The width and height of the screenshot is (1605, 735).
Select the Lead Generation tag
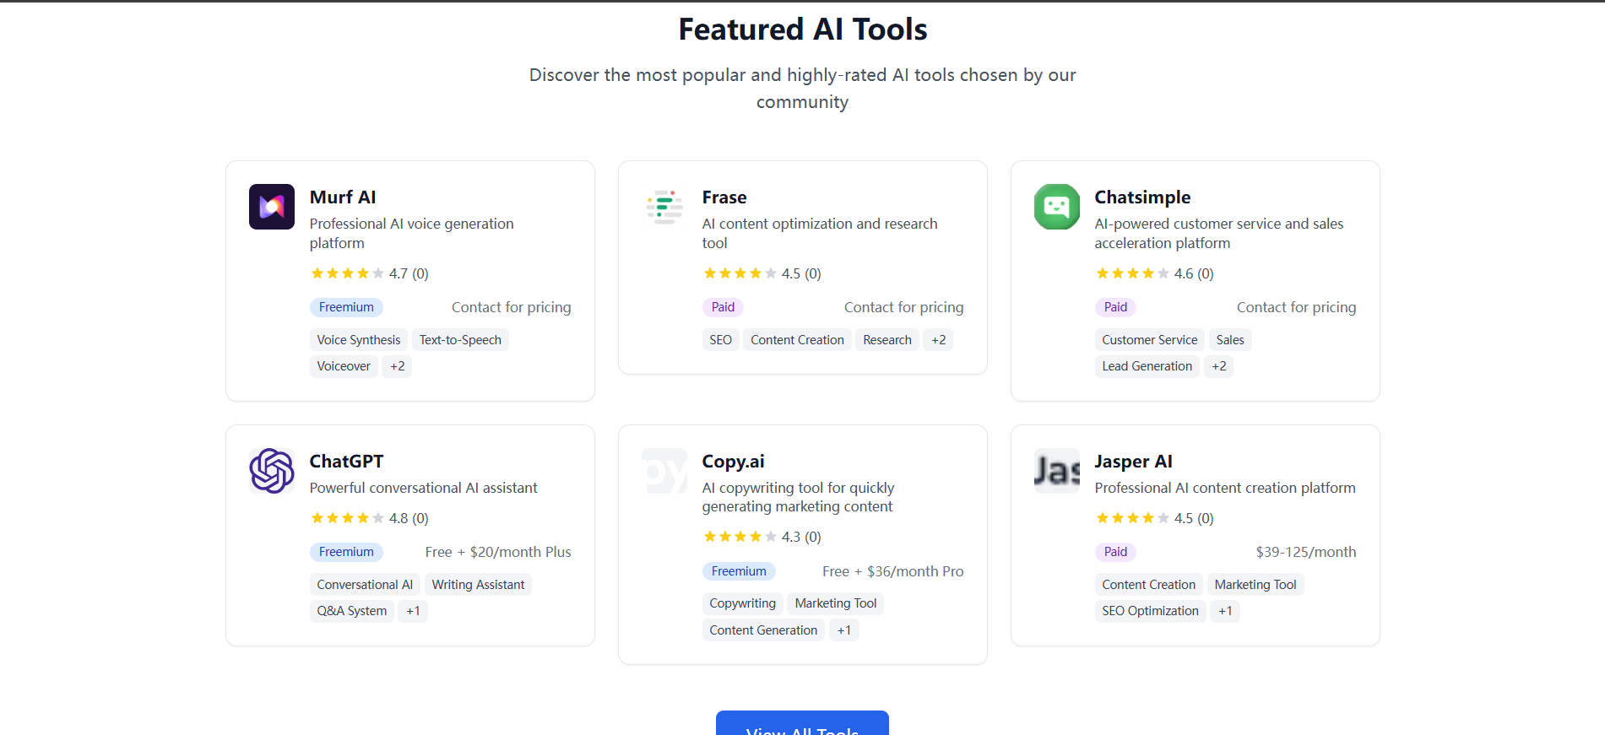point(1147,366)
